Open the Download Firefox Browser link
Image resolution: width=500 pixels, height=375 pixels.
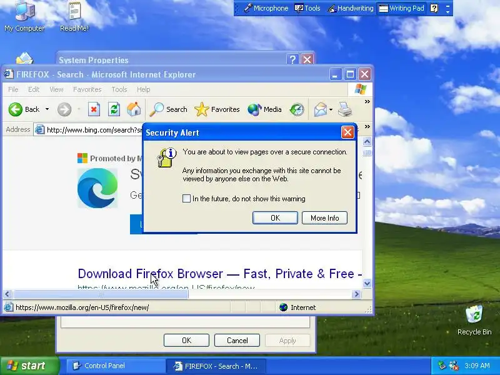coord(220,274)
